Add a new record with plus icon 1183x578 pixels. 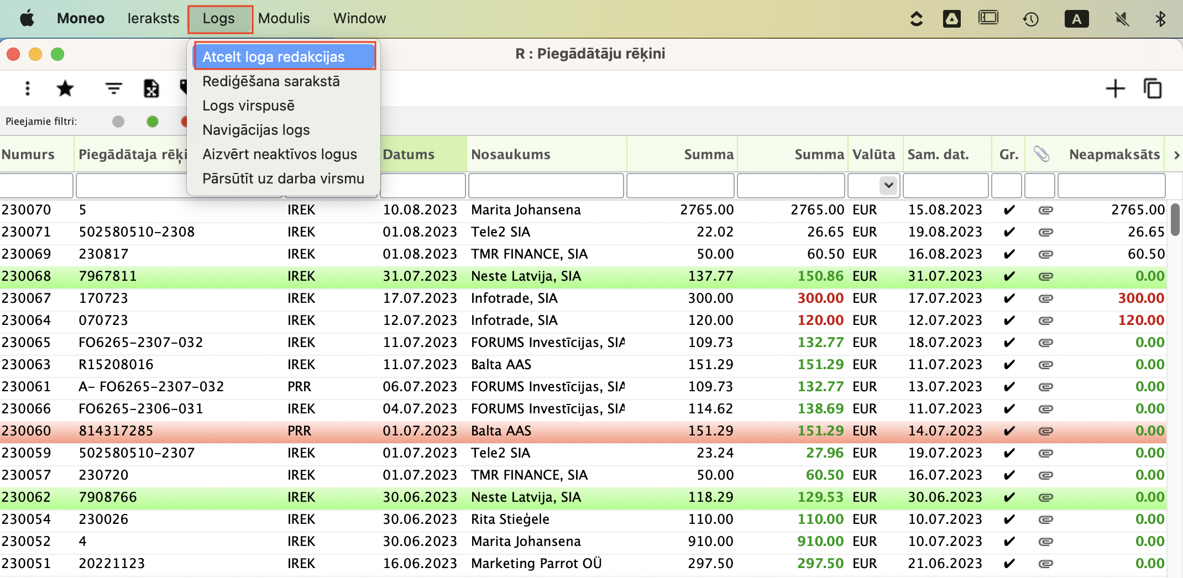point(1116,88)
